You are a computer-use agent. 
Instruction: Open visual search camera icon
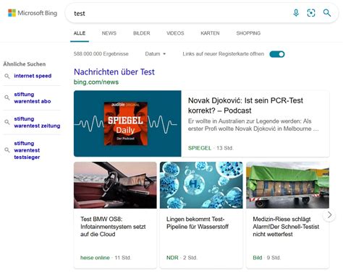[311, 13]
